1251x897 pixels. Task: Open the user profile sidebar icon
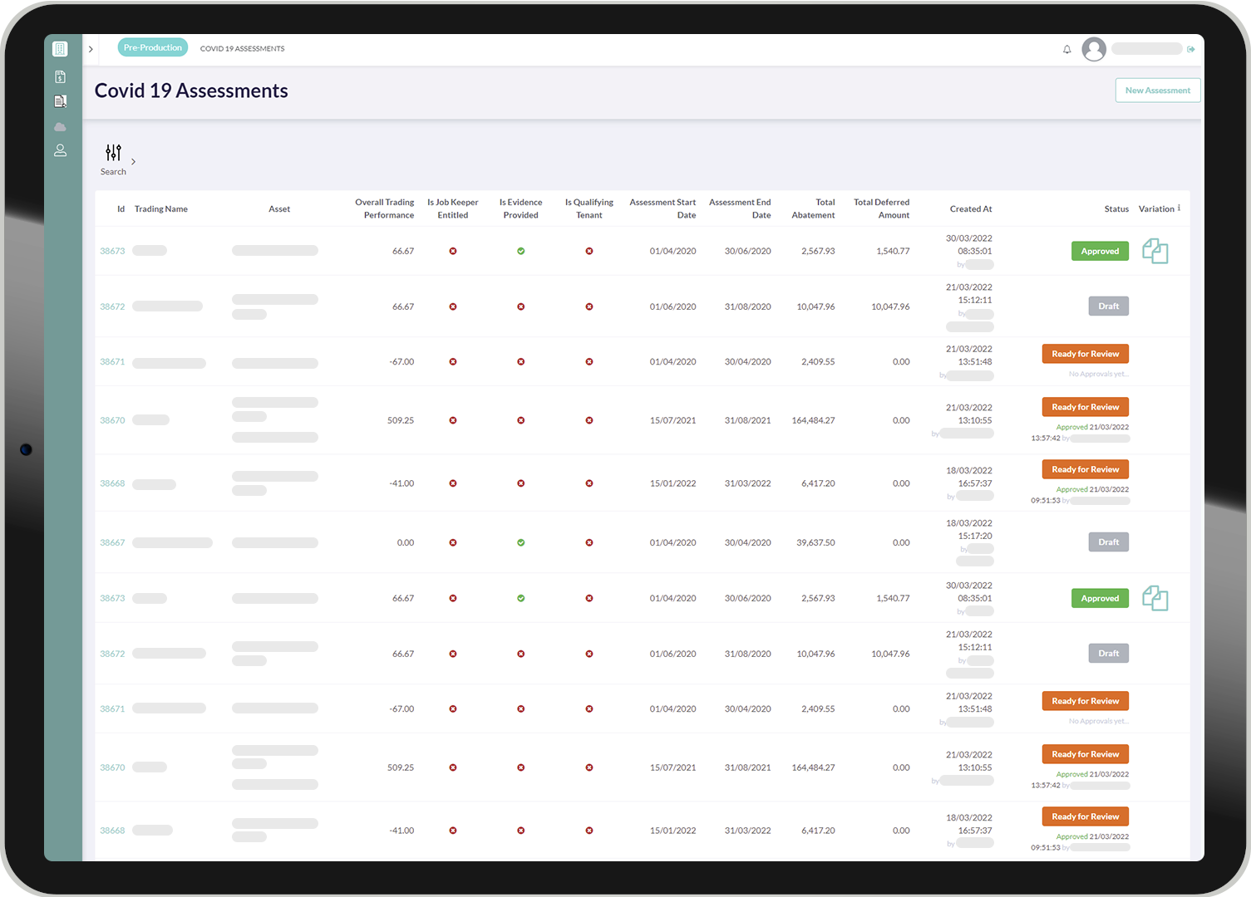click(x=60, y=150)
